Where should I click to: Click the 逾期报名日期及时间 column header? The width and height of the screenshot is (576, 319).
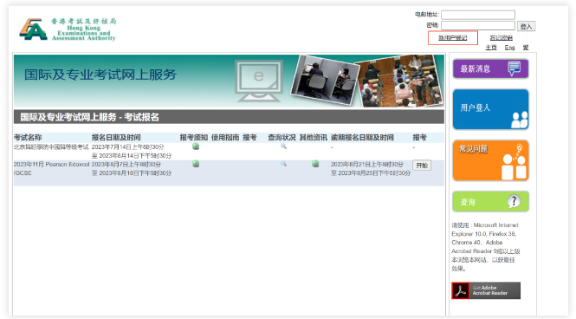point(362,138)
